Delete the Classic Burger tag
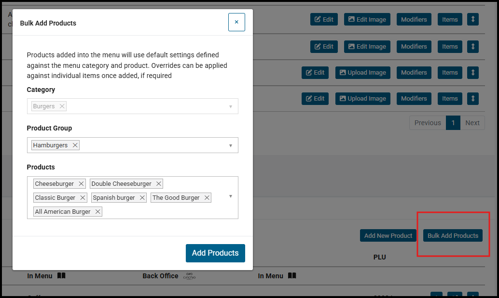The height and width of the screenshot is (298, 499). point(83,198)
